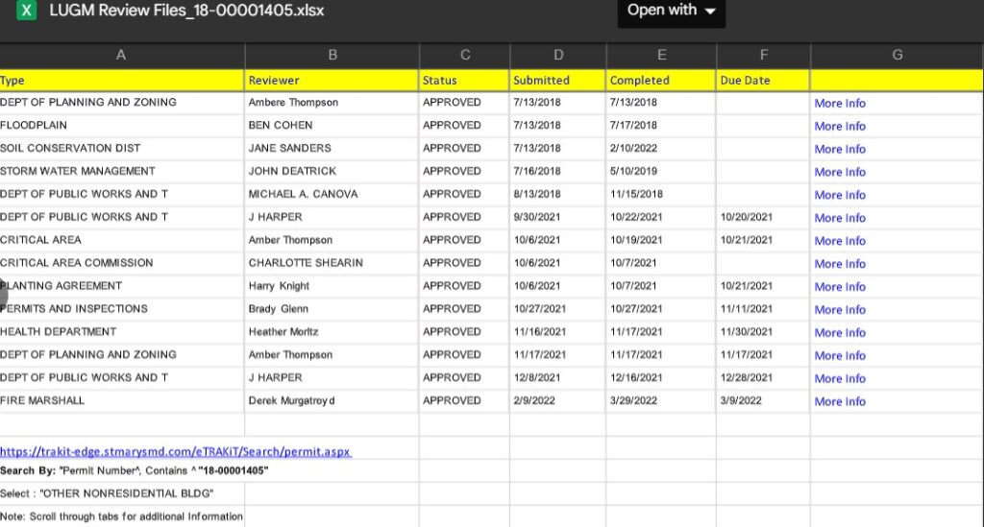Click the Completed header cell

(661, 81)
